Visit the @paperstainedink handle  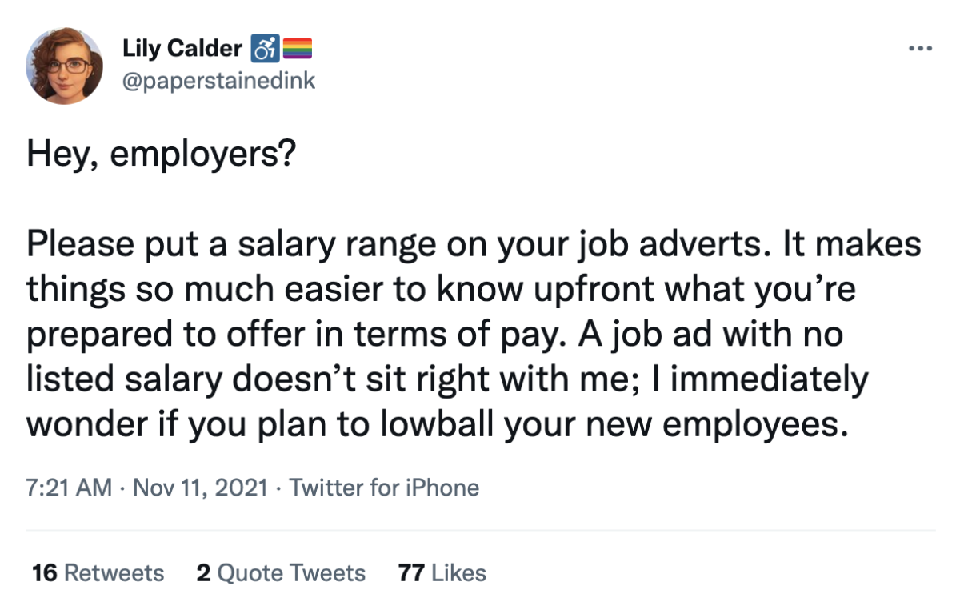click(x=218, y=80)
